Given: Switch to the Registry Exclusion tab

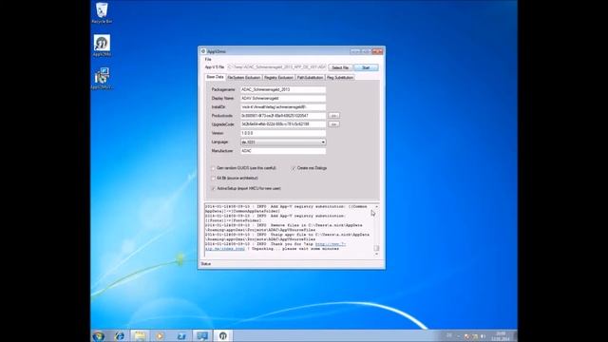Looking at the screenshot, I should coord(278,78).
